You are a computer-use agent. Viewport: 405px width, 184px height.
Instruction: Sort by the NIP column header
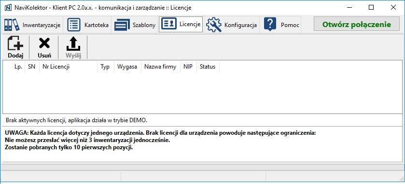[x=188, y=67]
